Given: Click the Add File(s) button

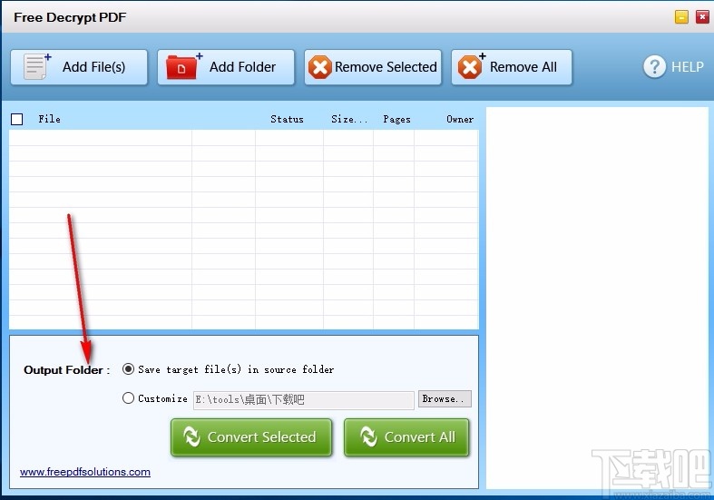Looking at the screenshot, I should [x=79, y=67].
